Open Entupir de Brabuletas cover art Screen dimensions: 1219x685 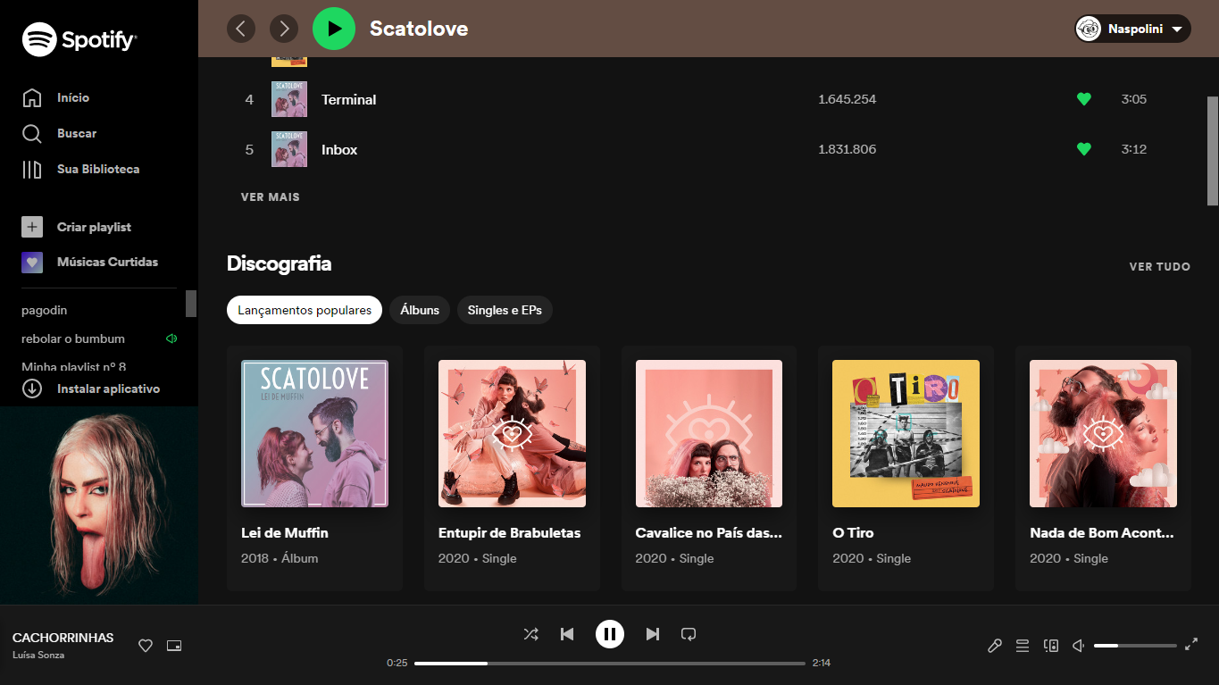(x=512, y=433)
